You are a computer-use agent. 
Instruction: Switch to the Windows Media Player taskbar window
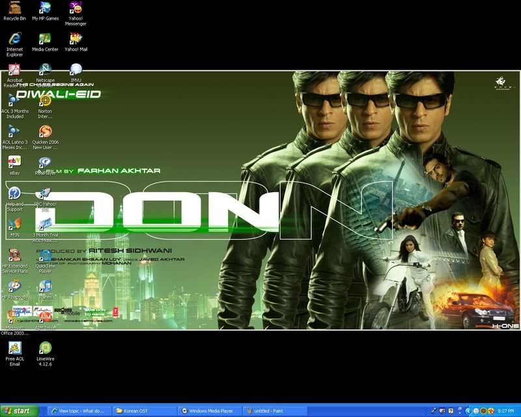(x=210, y=411)
